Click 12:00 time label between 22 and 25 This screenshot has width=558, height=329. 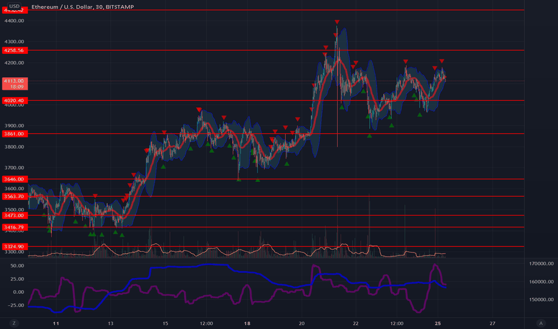click(x=397, y=323)
